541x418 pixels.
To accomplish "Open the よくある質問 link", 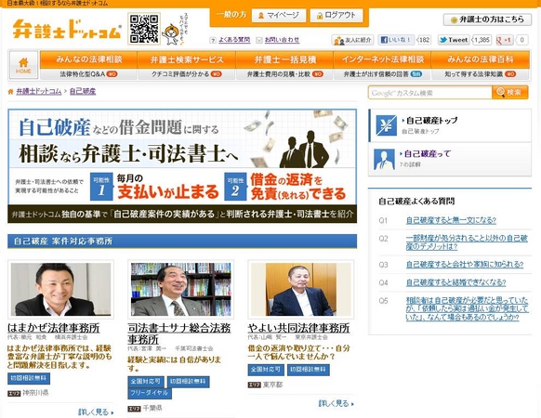I will click(x=234, y=40).
